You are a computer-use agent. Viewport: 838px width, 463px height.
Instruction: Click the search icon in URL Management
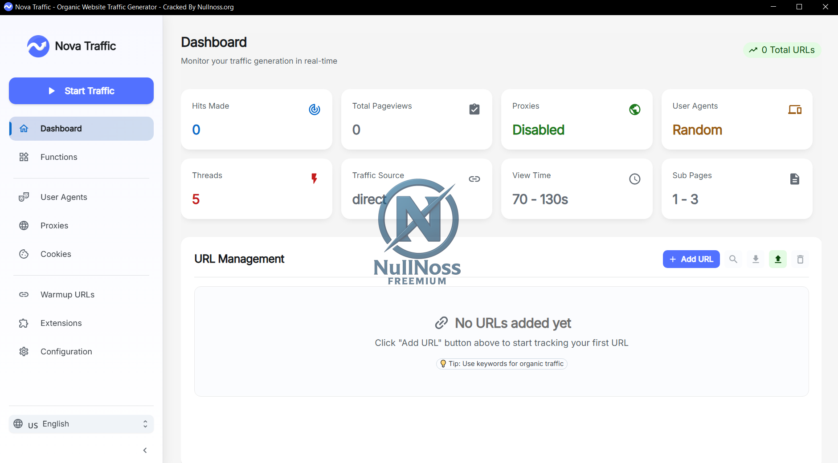pyautogui.click(x=733, y=259)
